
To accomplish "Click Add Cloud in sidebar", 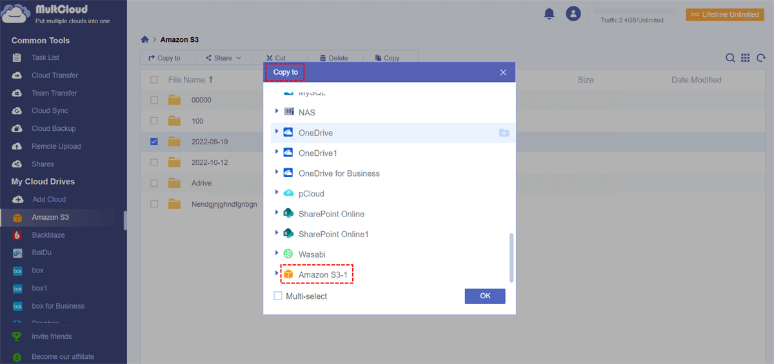I will click(x=49, y=200).
